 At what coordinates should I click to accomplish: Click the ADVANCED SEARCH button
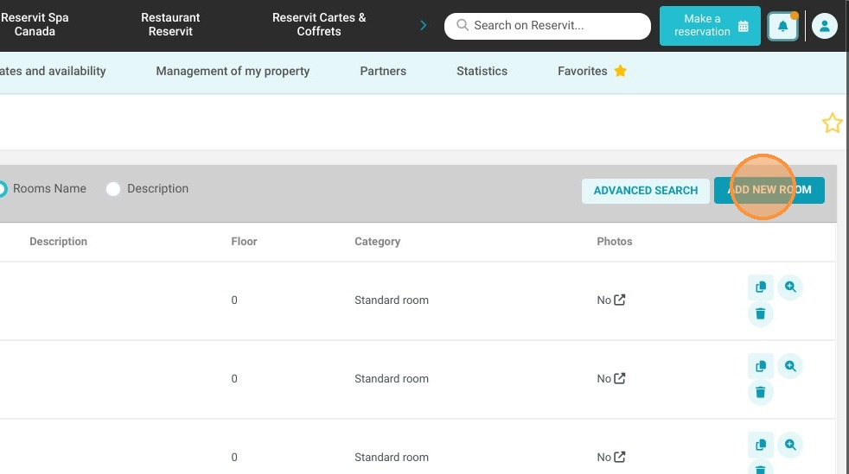point(646,190)
